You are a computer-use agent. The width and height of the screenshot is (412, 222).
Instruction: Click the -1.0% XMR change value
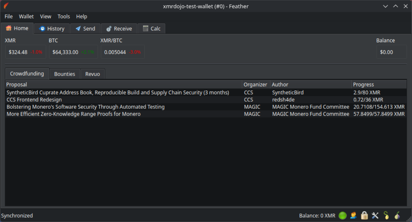click(x=36, y=52)
